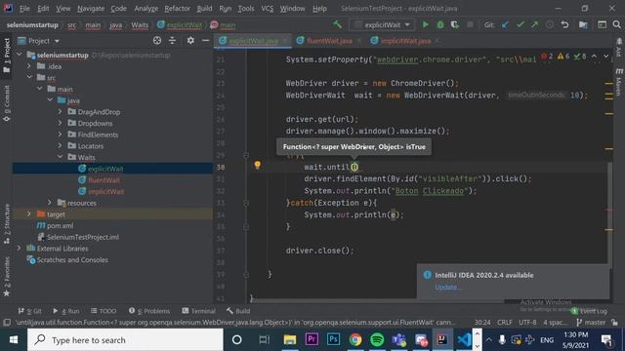625x351 pixels.
Task: Open the Search Everywhere magnifier
Action: pyautogui.click(x=616, y=24)
